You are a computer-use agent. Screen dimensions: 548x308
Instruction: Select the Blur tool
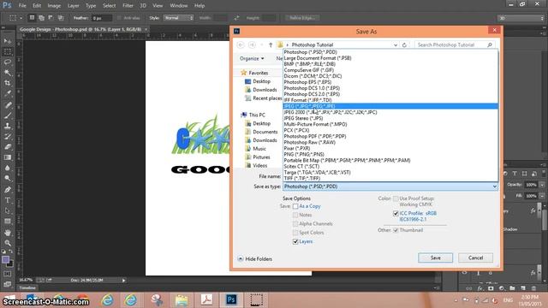click(8, 168)
